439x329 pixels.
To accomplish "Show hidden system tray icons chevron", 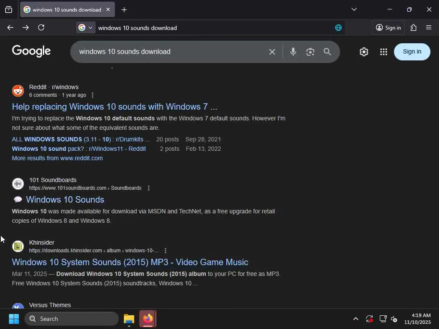I will (355, 319).
